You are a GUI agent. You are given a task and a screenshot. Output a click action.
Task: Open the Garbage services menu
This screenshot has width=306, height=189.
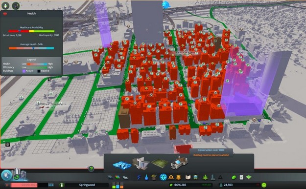point(154,177)
